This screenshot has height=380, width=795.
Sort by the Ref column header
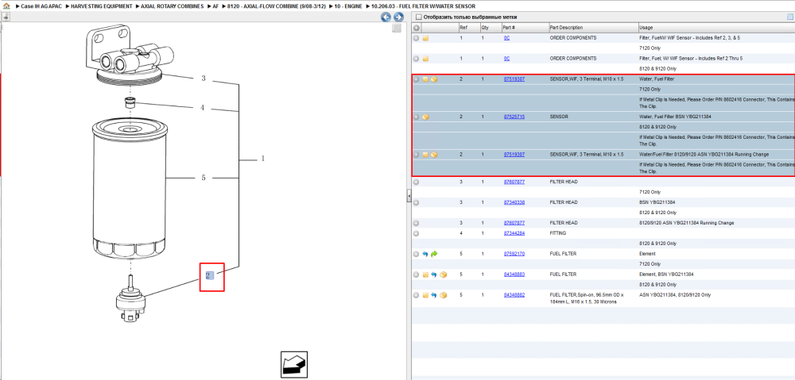pos(468,27)
